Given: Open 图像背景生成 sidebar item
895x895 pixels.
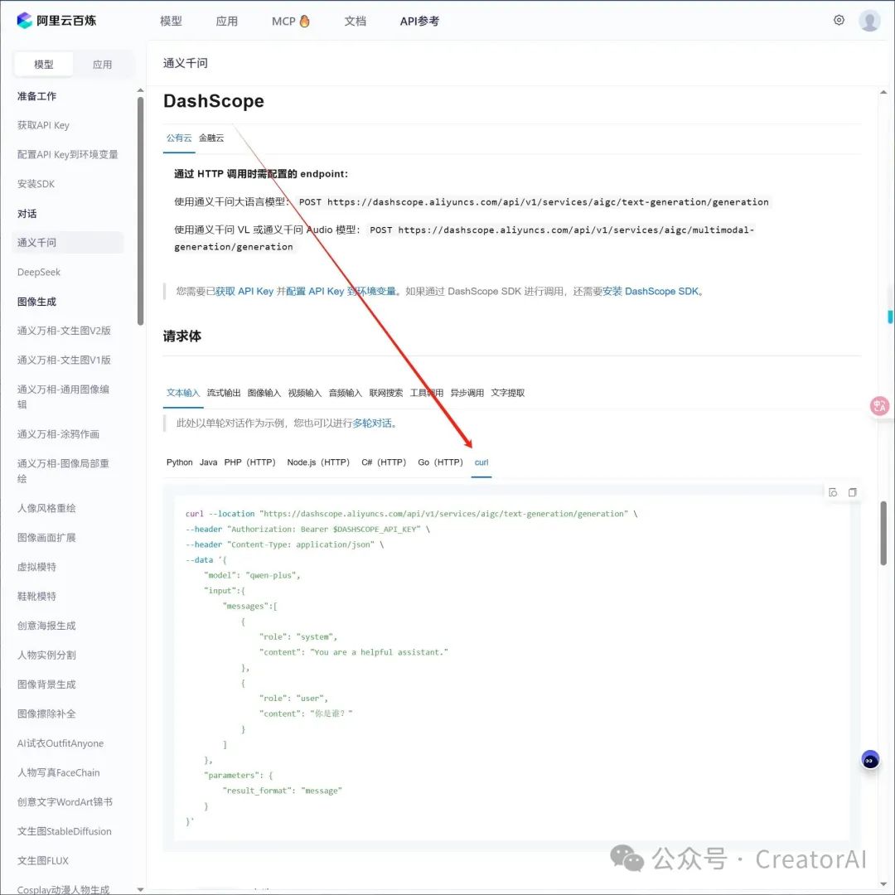Looking at the screenshot, I should coord(46,685).
